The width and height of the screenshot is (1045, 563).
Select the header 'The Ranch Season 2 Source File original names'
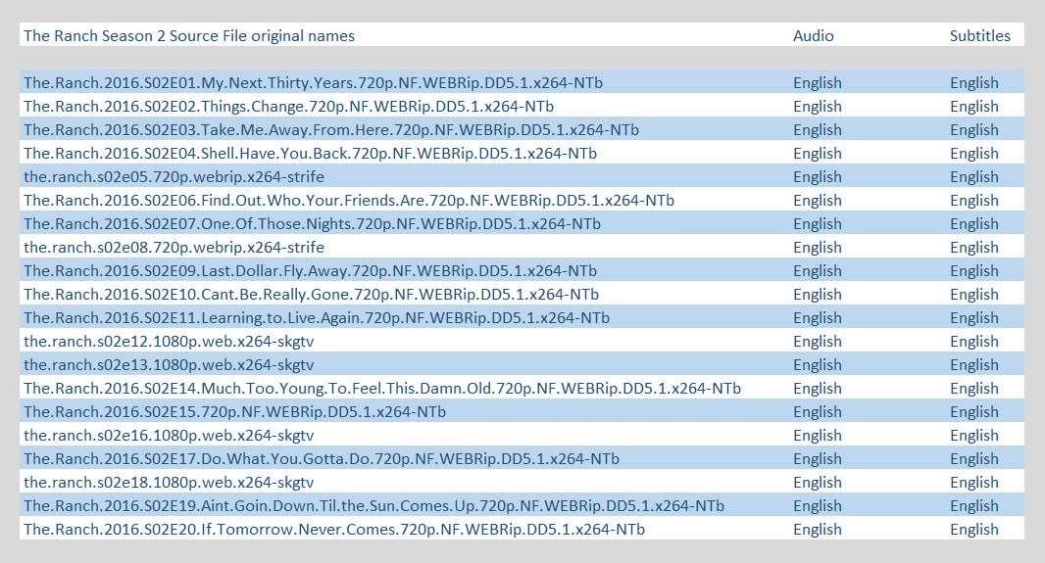pos(189,36)
